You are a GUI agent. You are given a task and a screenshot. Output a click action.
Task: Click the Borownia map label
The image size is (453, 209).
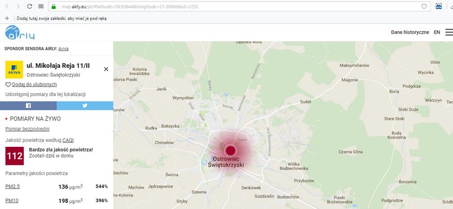coord(408,182)
